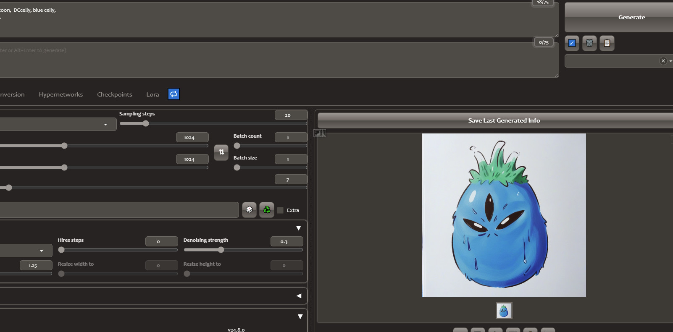Click the Resize width to value field
Image resolution: width=673 pixels, height=332 pixels.
(x=162, y=265)
